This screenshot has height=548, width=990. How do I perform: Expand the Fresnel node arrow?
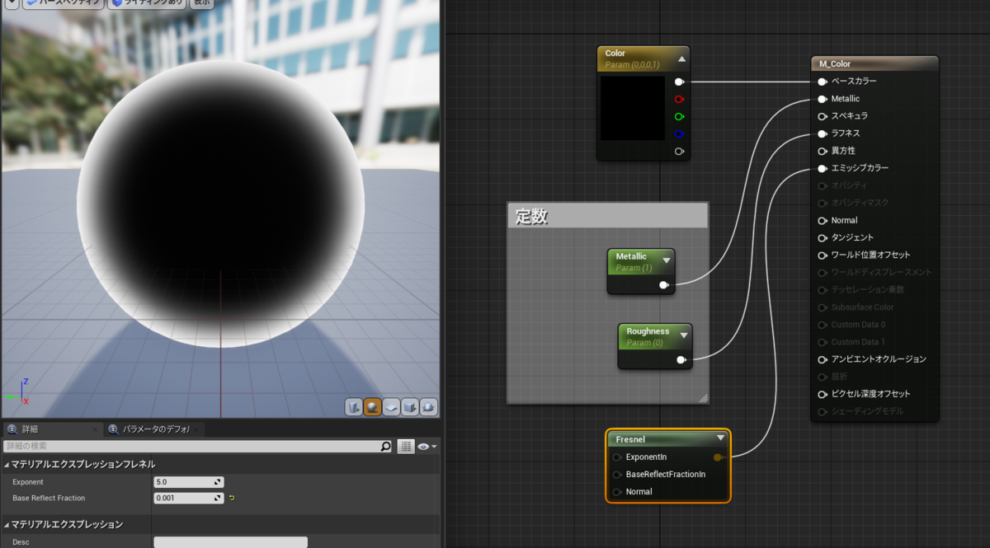tap(721, 438)
